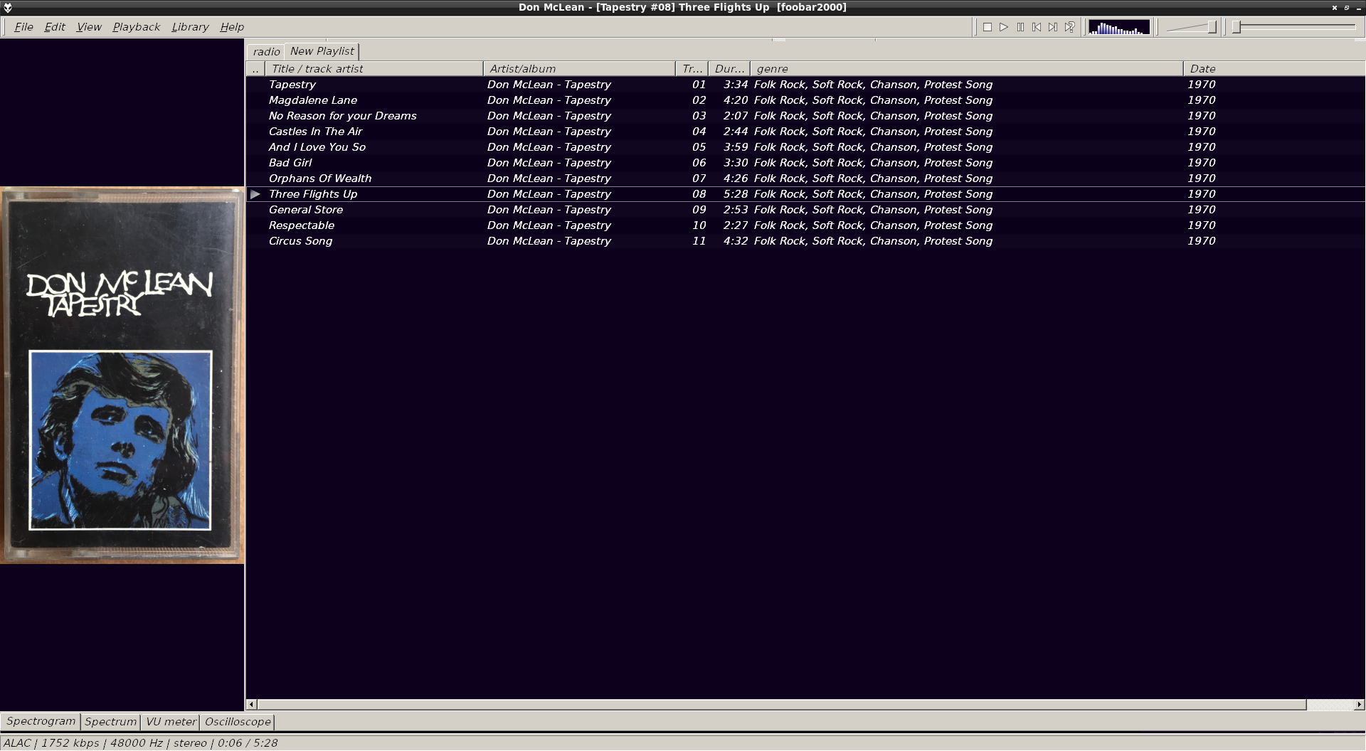Open the Playback menu
Image resolution: width=1366 pixels, height=751 pixels.
click(x=136, y=27)
